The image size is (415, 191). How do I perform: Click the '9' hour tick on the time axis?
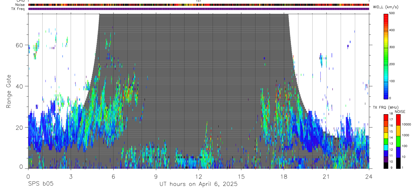pos(156,176)
